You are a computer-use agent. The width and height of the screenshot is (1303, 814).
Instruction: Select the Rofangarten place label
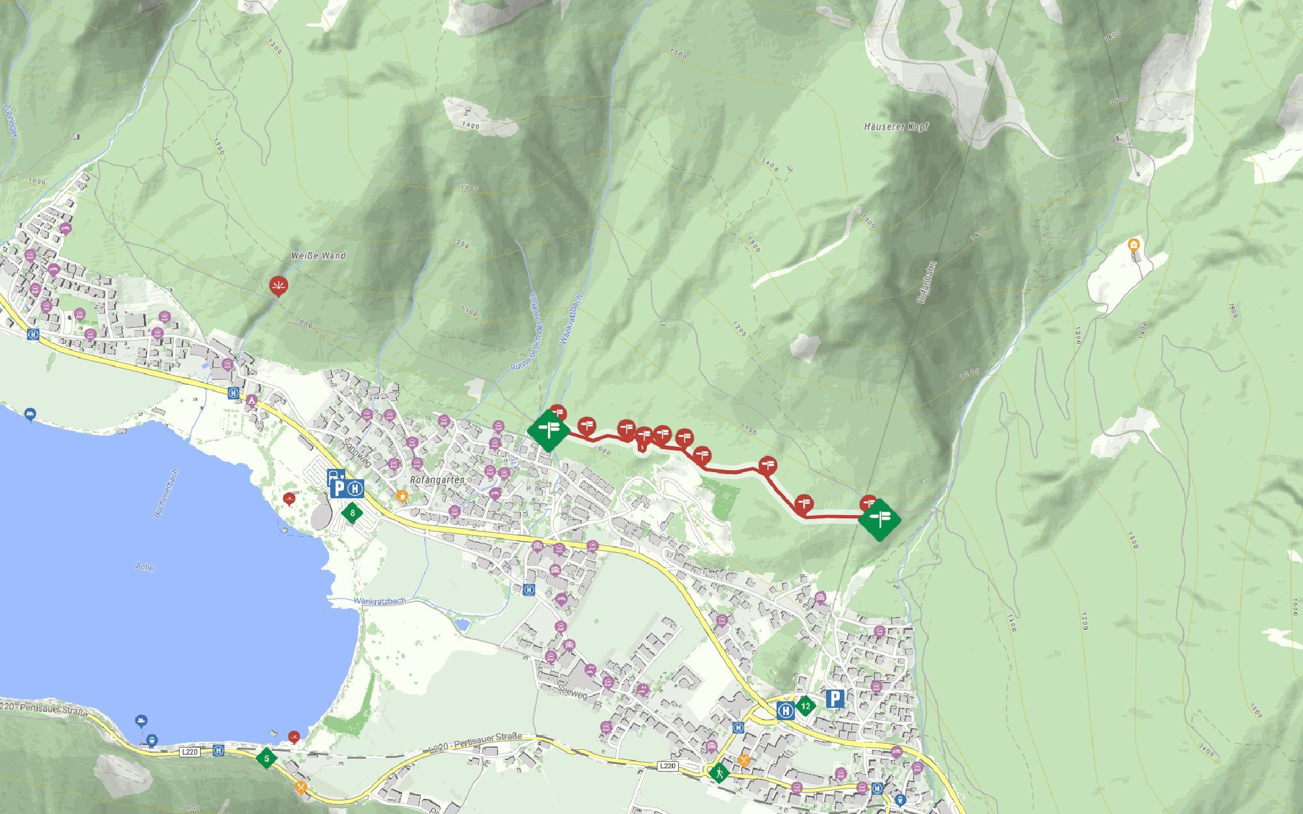tap(437, 480)
